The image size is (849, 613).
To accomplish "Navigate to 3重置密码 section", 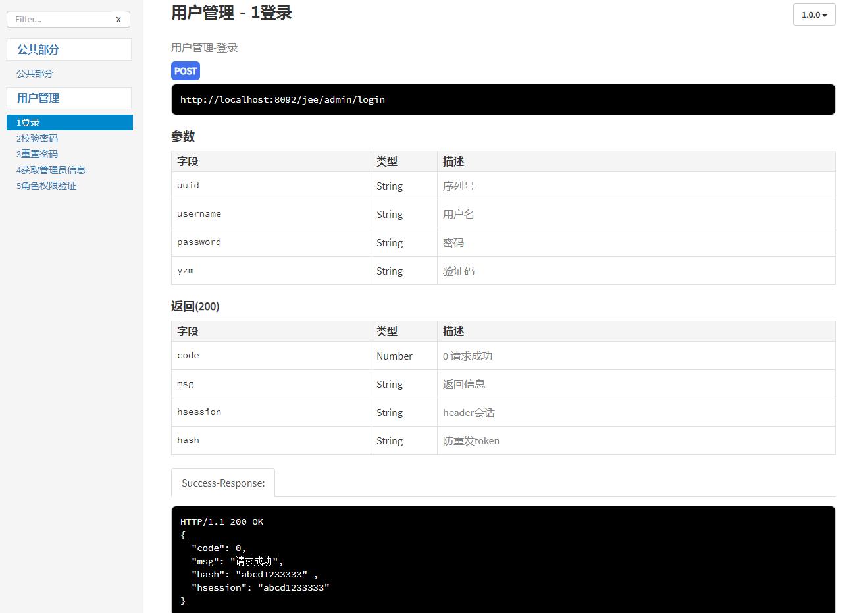I will pyautogui.click(x=37, y=154).
